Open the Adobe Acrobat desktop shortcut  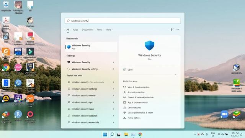tap(6, 23)
